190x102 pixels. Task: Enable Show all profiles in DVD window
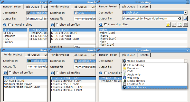[57, 25]
